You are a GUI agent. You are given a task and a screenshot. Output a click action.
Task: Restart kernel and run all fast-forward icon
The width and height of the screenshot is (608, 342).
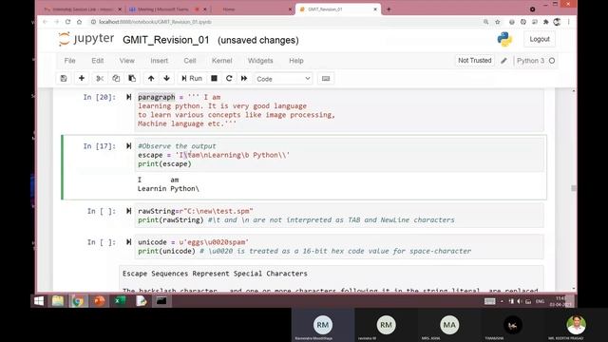tap(244, 78)
